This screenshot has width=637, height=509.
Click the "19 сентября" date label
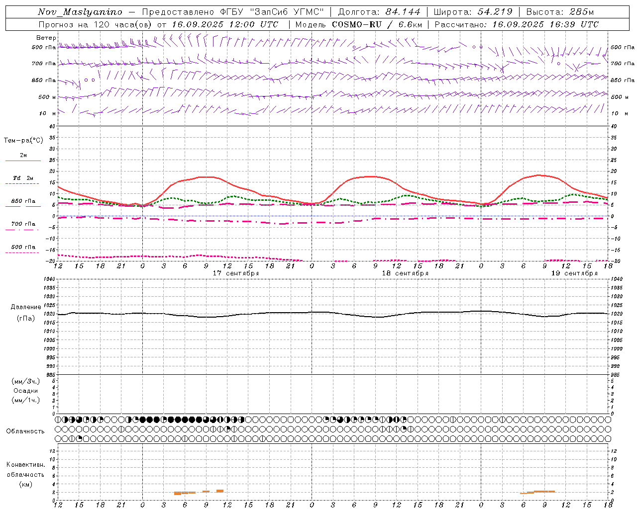pos(574,273)
